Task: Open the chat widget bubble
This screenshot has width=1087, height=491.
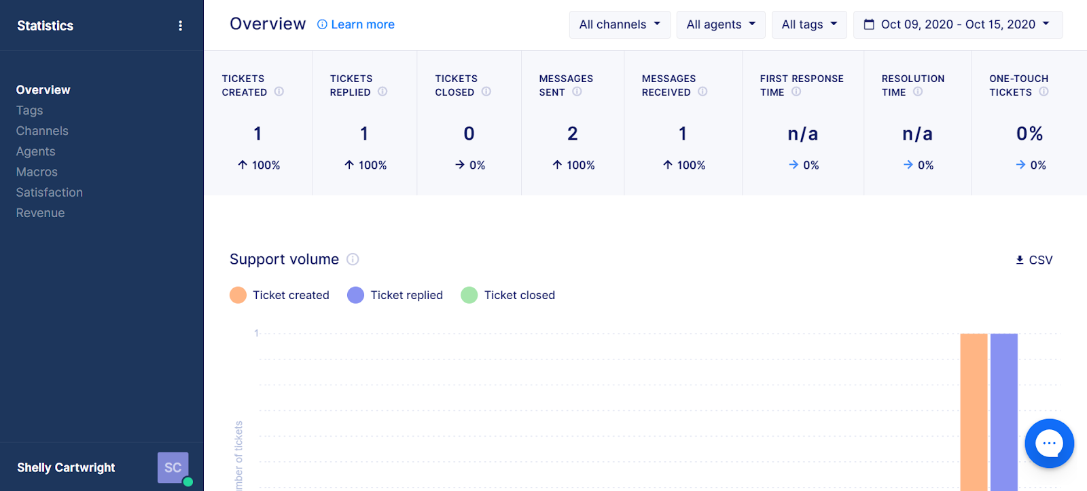Action: click(1049, 444)
